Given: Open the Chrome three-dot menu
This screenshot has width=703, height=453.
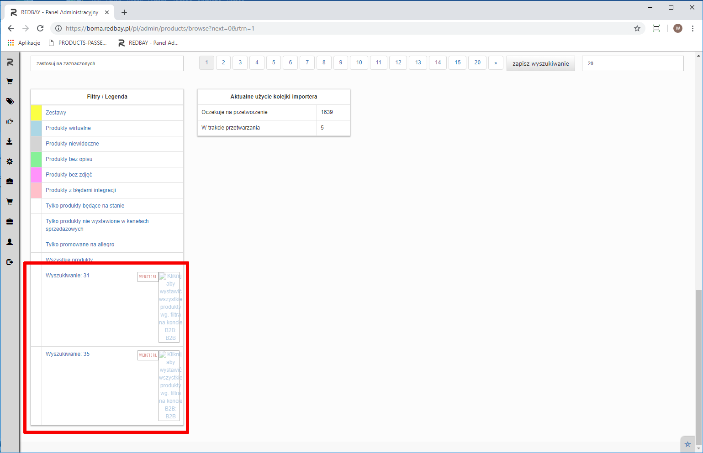Looking at the screenshot, I should (692, 28).
